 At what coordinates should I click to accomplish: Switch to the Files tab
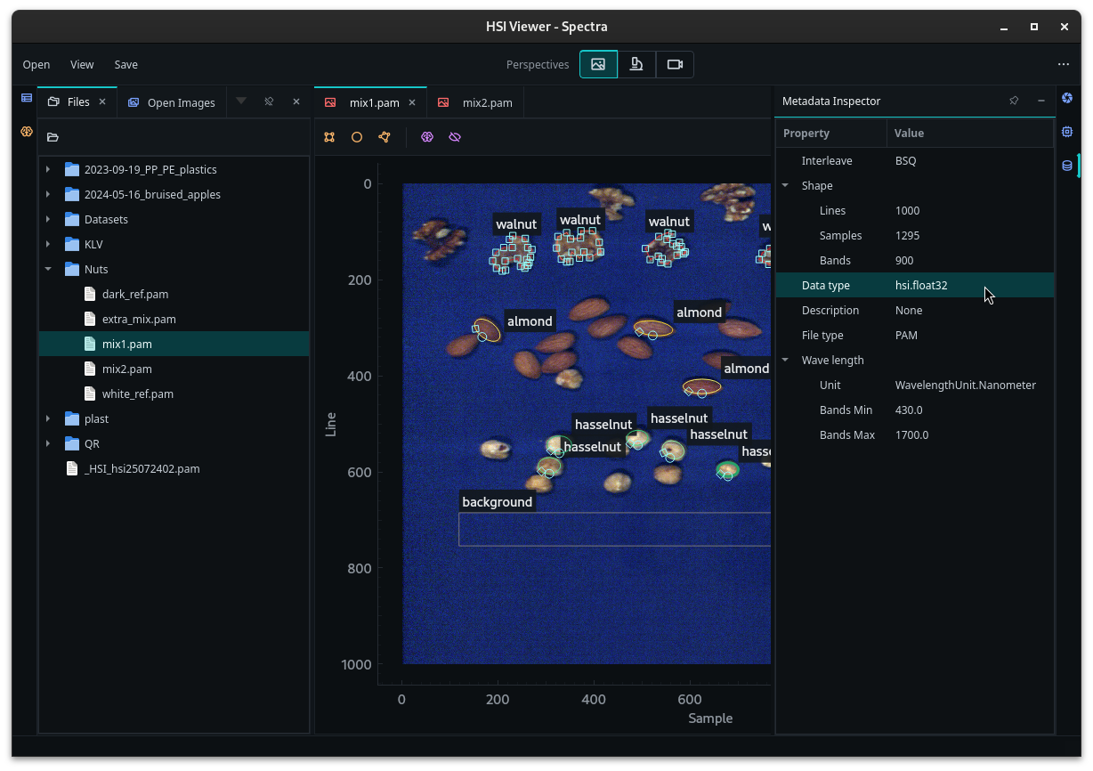(x=78, y=102)
